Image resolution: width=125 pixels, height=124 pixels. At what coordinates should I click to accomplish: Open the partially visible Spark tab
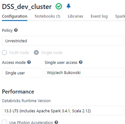pos(120,16)
